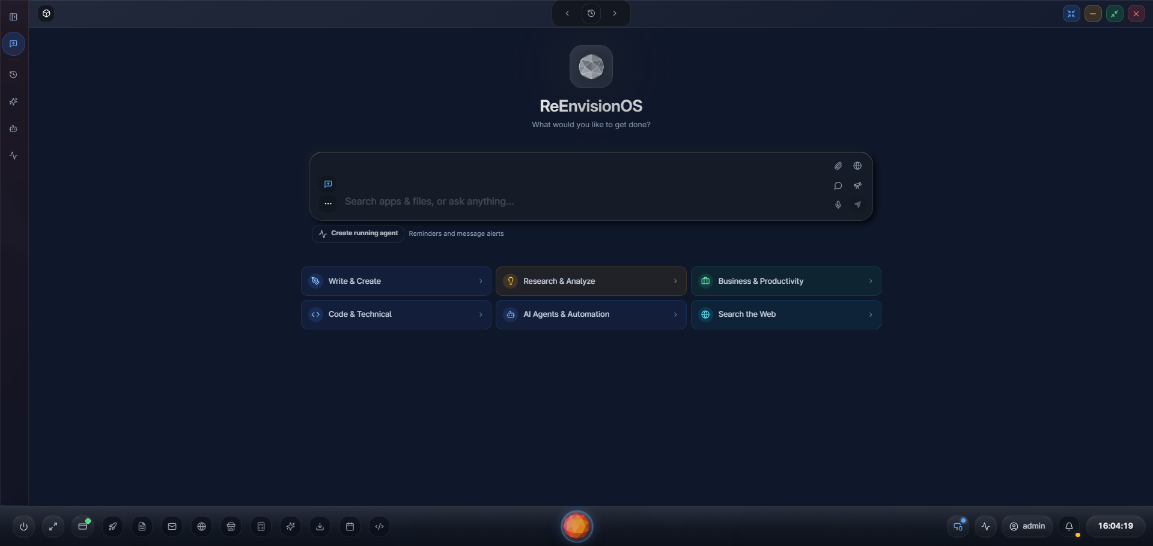The width and height of the screenshot is (1153, 546).
Task: Click the orange orb in taskbar center
Action: (577, 526)
